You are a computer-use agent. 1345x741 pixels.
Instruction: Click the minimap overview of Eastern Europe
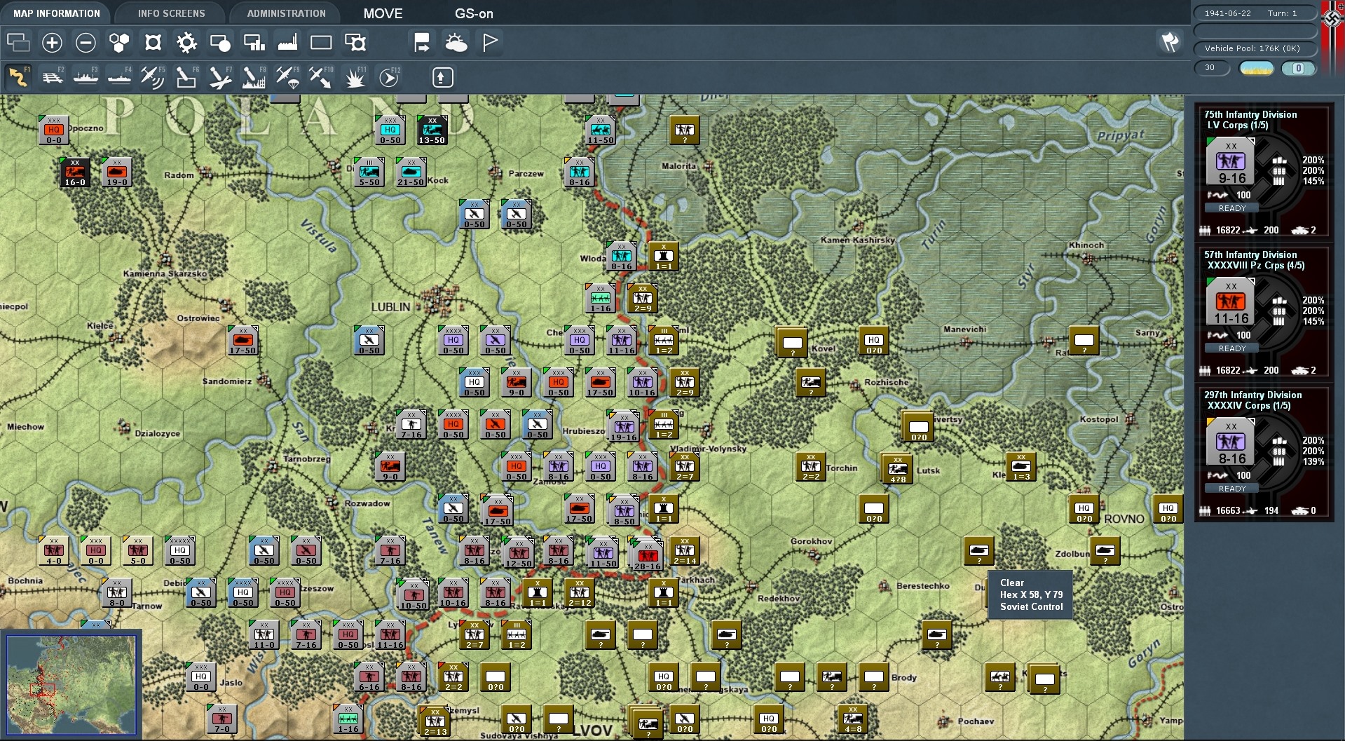[71, 684]
